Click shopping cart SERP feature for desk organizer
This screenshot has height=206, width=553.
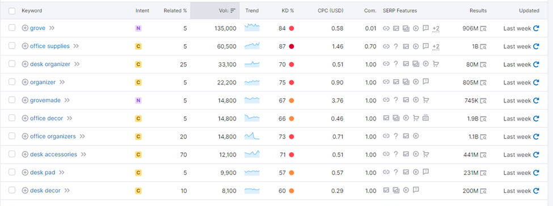tap(436, 64)
